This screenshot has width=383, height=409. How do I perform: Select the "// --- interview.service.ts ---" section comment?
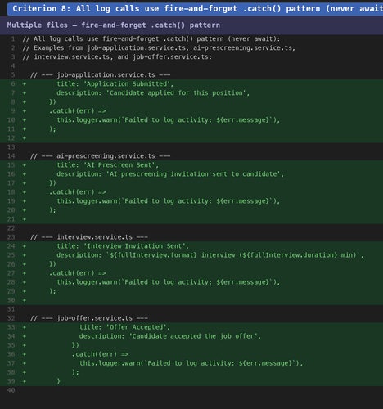[x=89, y=236]
